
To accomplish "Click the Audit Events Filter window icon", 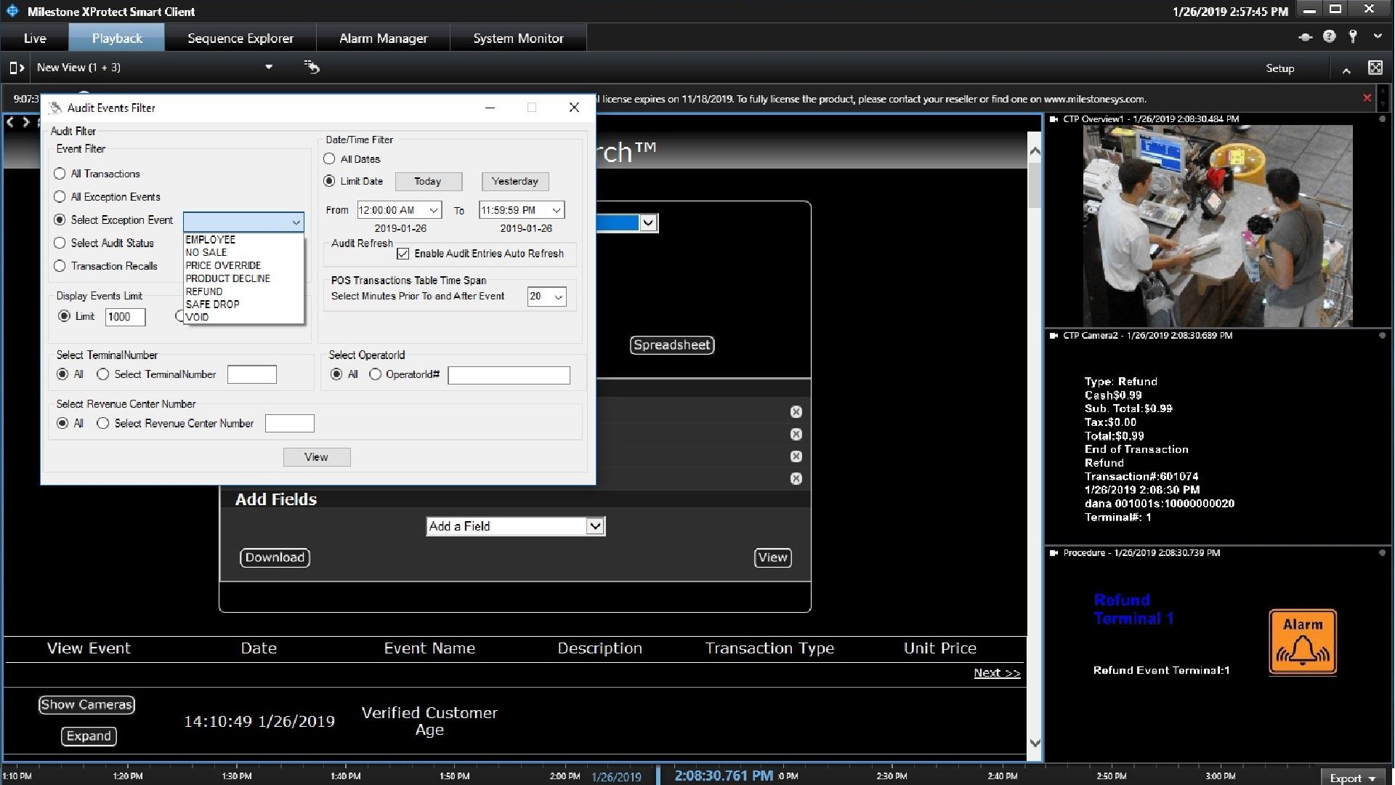I will pyautogui.click(x=55, y=108).
